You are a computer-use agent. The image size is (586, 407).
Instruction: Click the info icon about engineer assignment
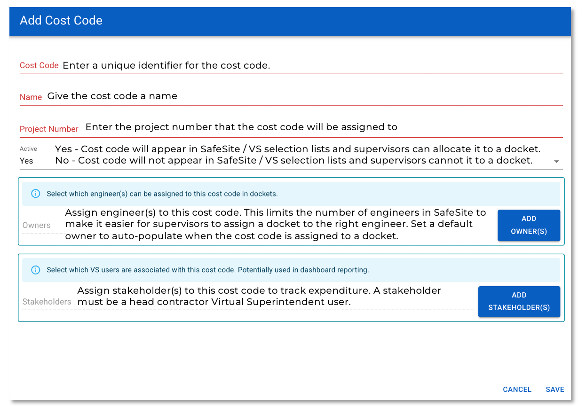tap(35, 194)
